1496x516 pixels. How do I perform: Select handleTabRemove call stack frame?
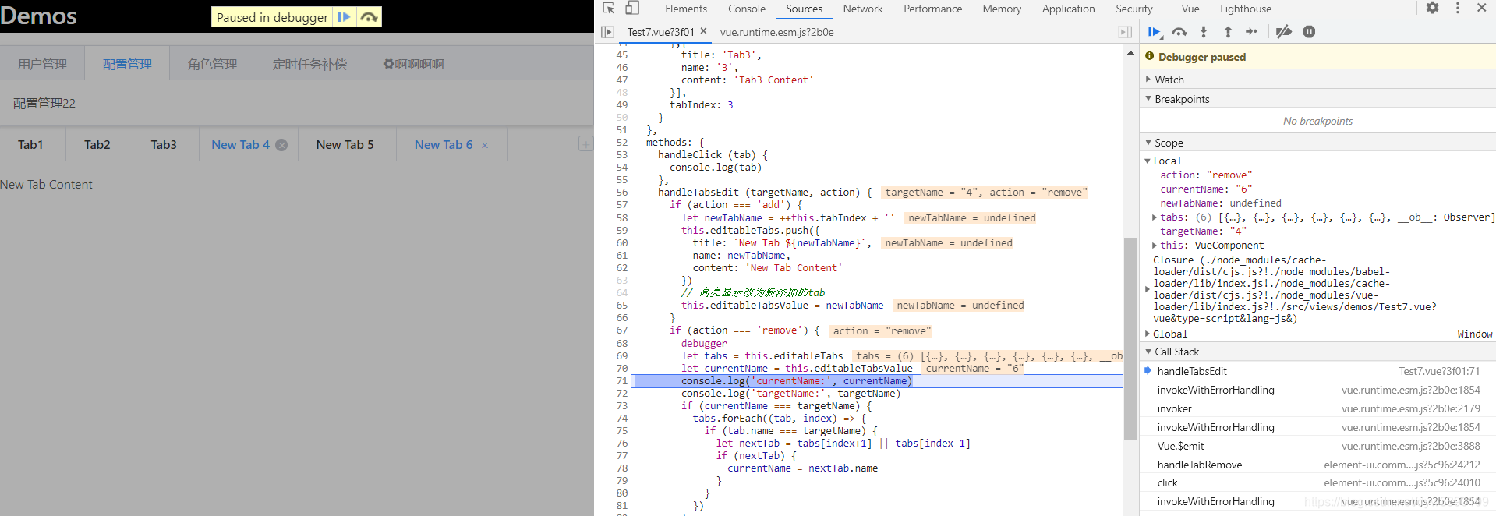[1317, 465]
